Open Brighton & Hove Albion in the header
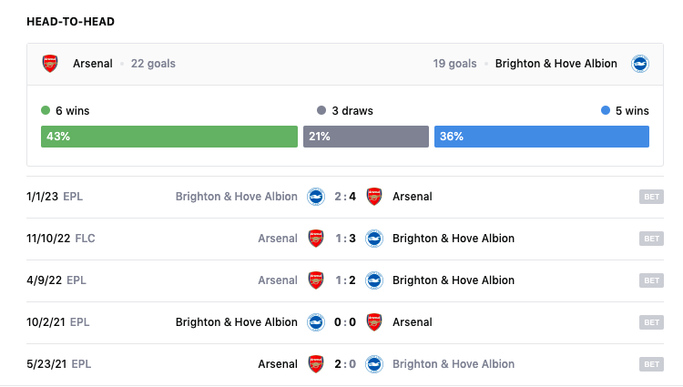683x387 pixels. [556, 64]
